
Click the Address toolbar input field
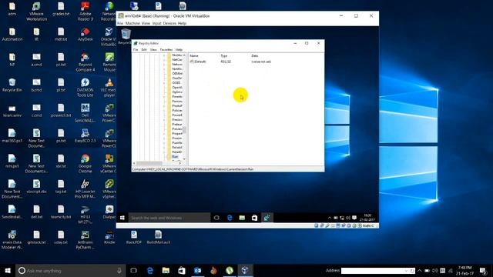click(x=373, y=270)
